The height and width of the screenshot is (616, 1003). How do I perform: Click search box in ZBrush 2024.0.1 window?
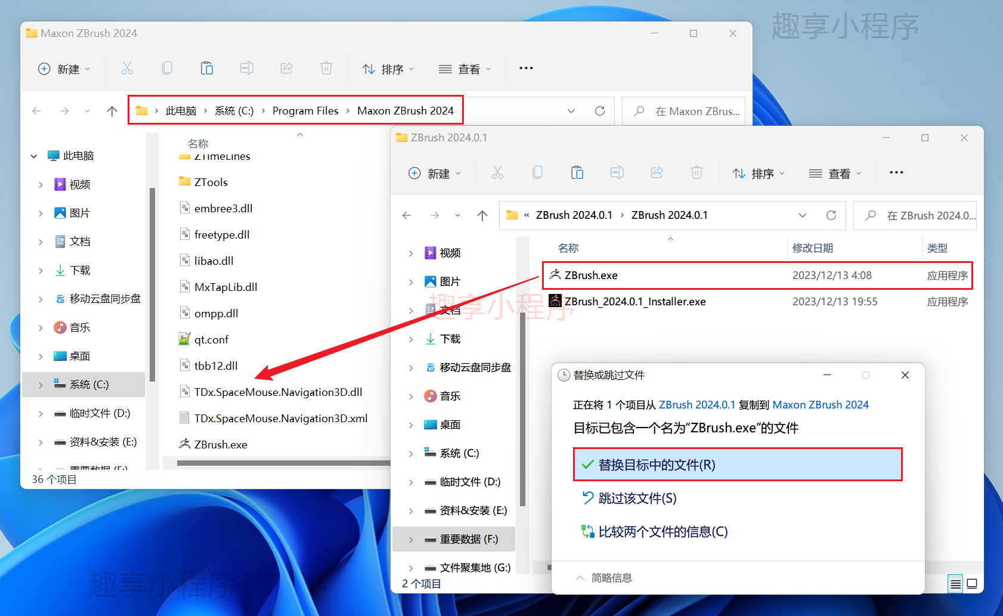click(915, 215)
